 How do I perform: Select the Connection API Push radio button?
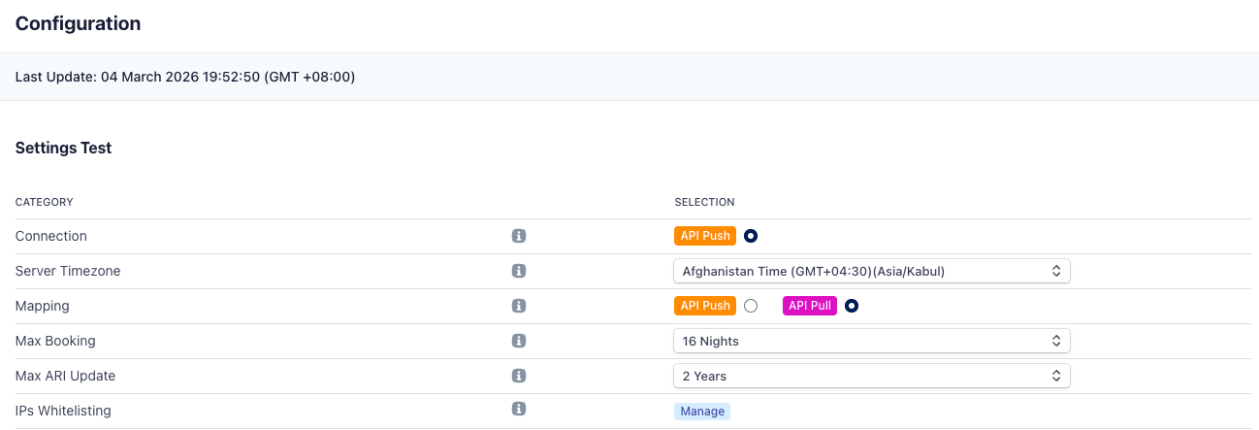751,236
